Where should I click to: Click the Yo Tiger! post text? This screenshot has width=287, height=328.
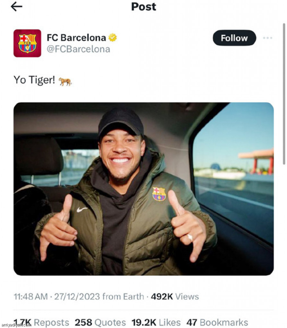pos(34,80)
